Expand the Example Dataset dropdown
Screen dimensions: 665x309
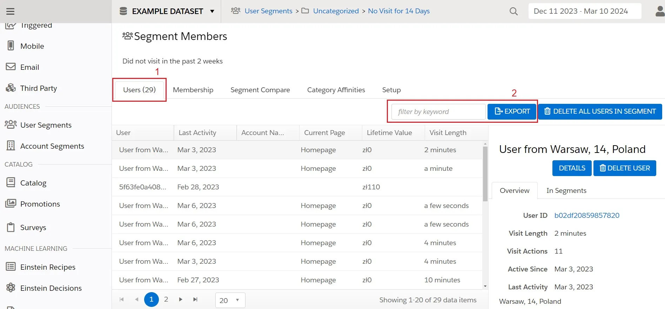click(212, 11)
